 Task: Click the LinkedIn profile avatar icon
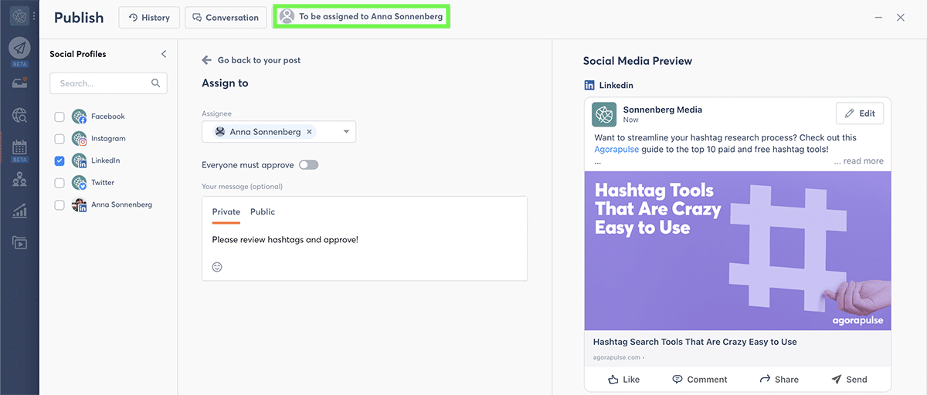coord(79,160)
